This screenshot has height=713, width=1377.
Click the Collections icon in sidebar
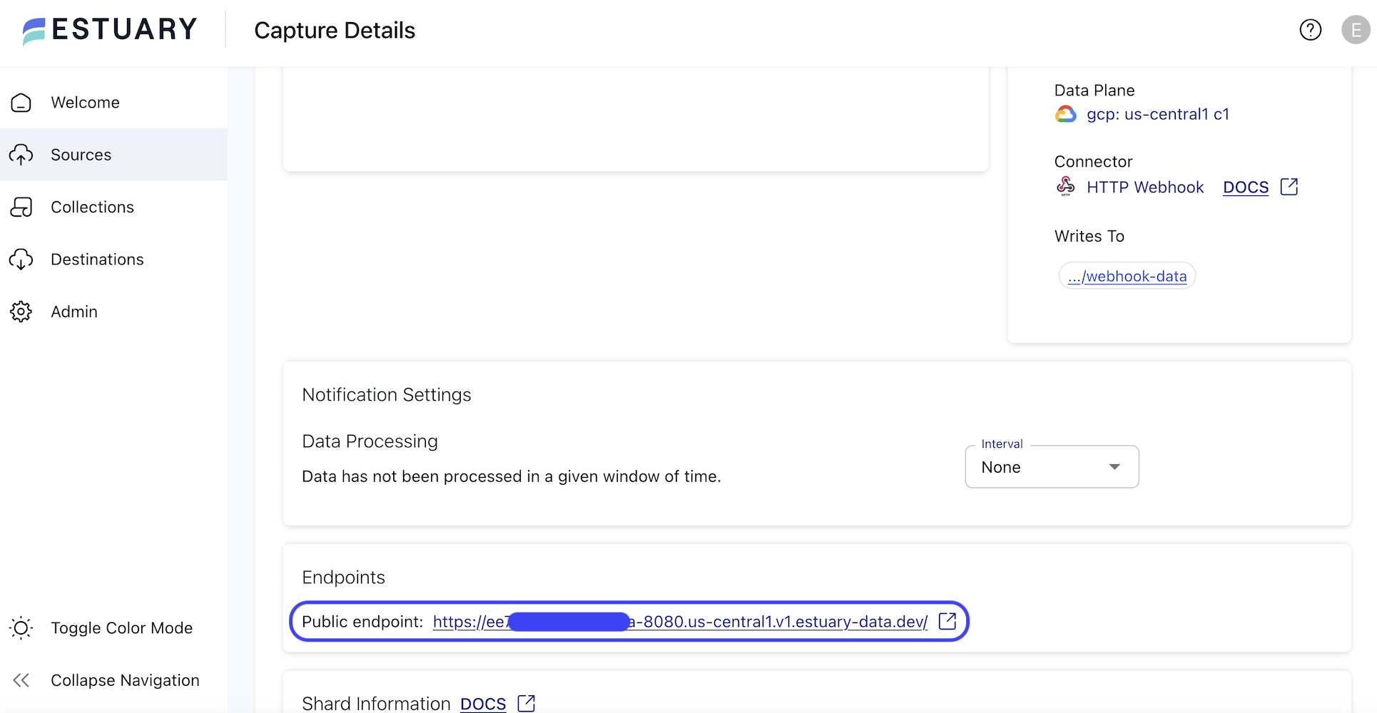click(21, 207)
